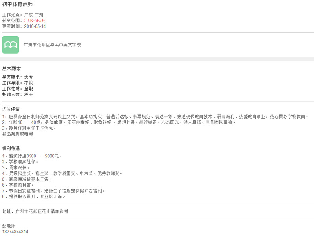
Task: Click the work location 广东-广州
Action: pos(34,15)
